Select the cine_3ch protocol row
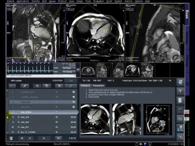This screenshot has width=195, height=146. (43, 117)
